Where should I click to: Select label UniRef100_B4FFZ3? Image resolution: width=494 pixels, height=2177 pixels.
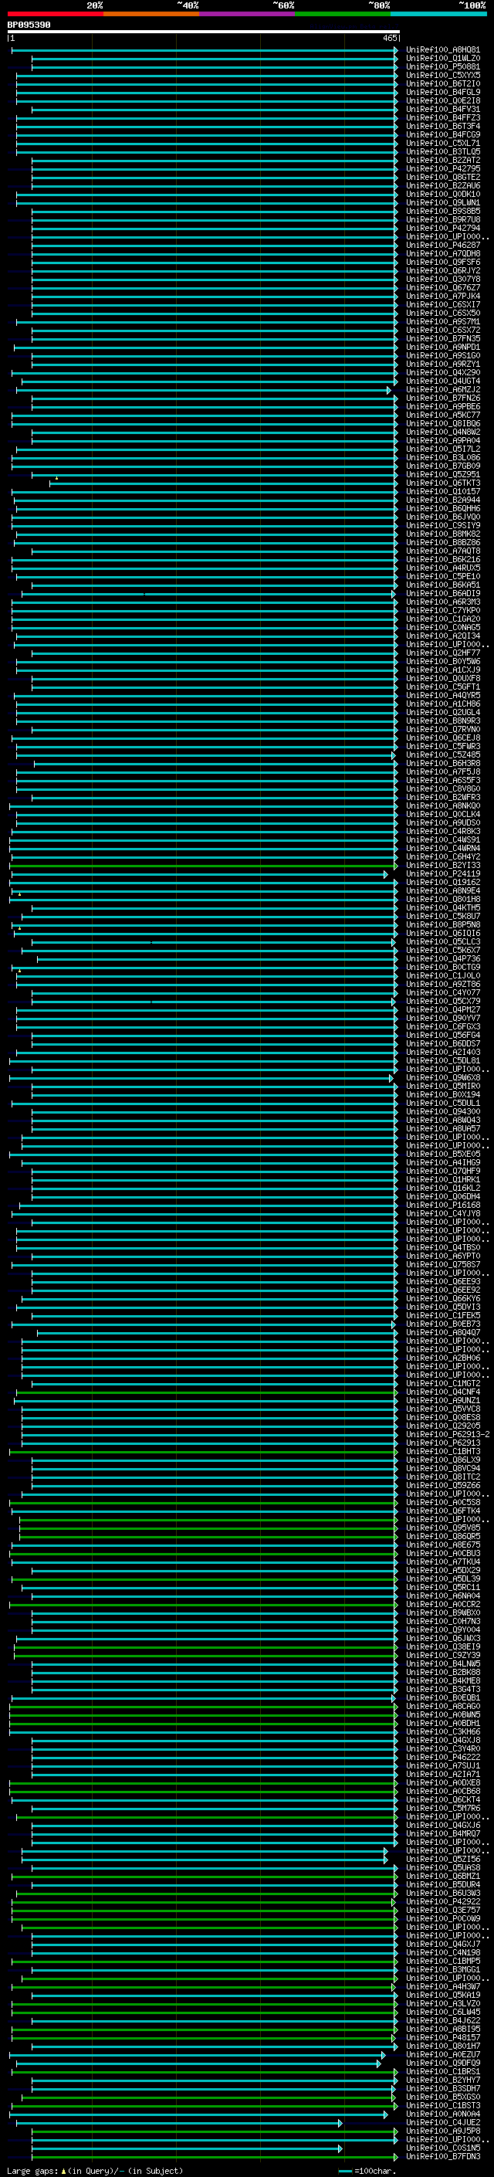[x=443, y=117]
